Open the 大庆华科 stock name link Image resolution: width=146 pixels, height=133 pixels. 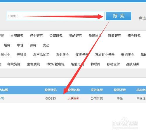tap(74, 98)
